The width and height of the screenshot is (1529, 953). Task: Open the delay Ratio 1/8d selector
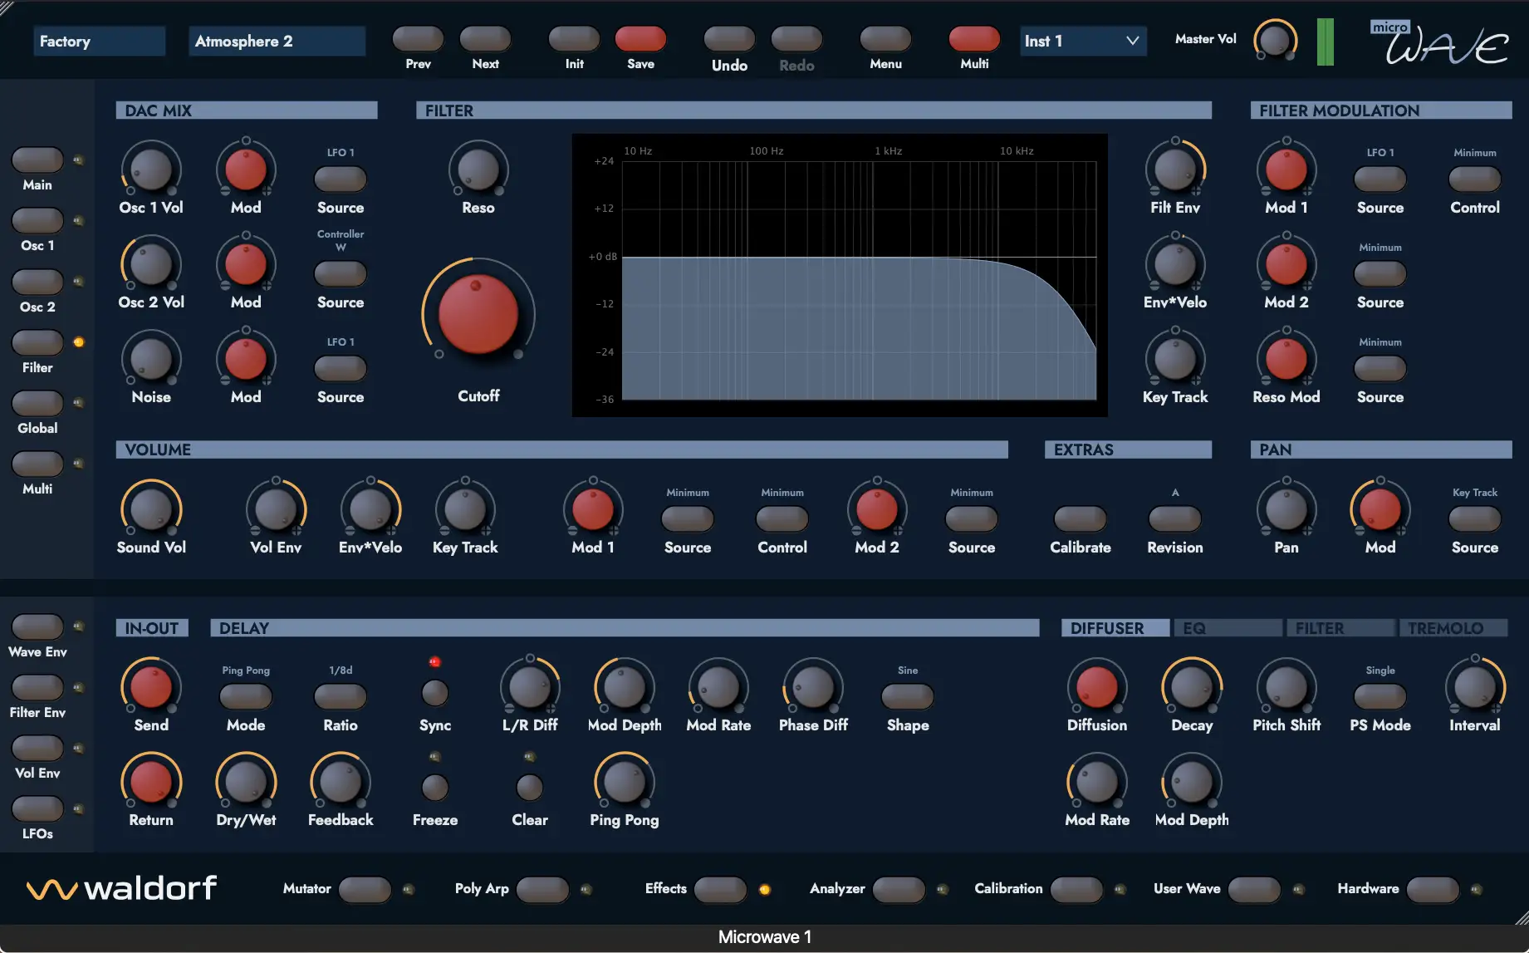pyautogui.click(x=341, y=696)
